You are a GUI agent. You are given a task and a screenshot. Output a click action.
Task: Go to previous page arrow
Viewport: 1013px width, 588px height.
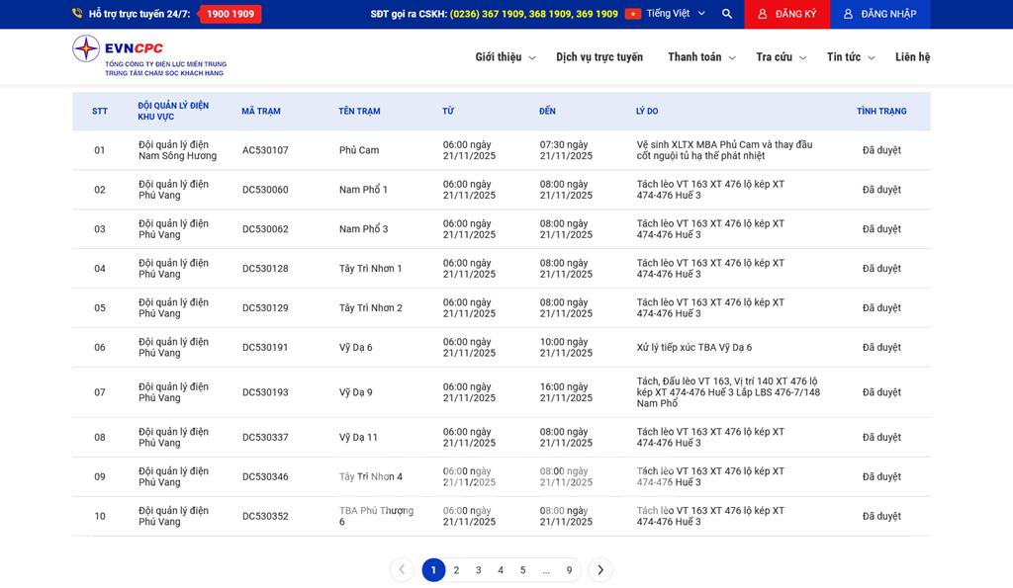(402, 570)
